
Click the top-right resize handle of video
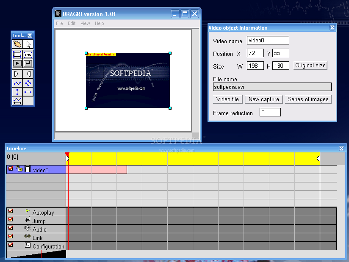170,53
